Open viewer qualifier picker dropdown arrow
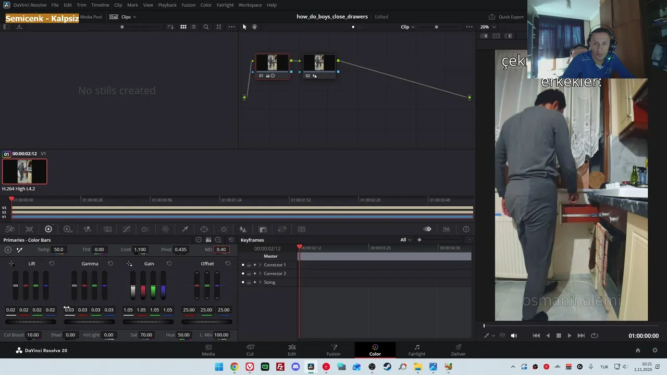Viewport: 667px width, 375px height. [493, 336]
